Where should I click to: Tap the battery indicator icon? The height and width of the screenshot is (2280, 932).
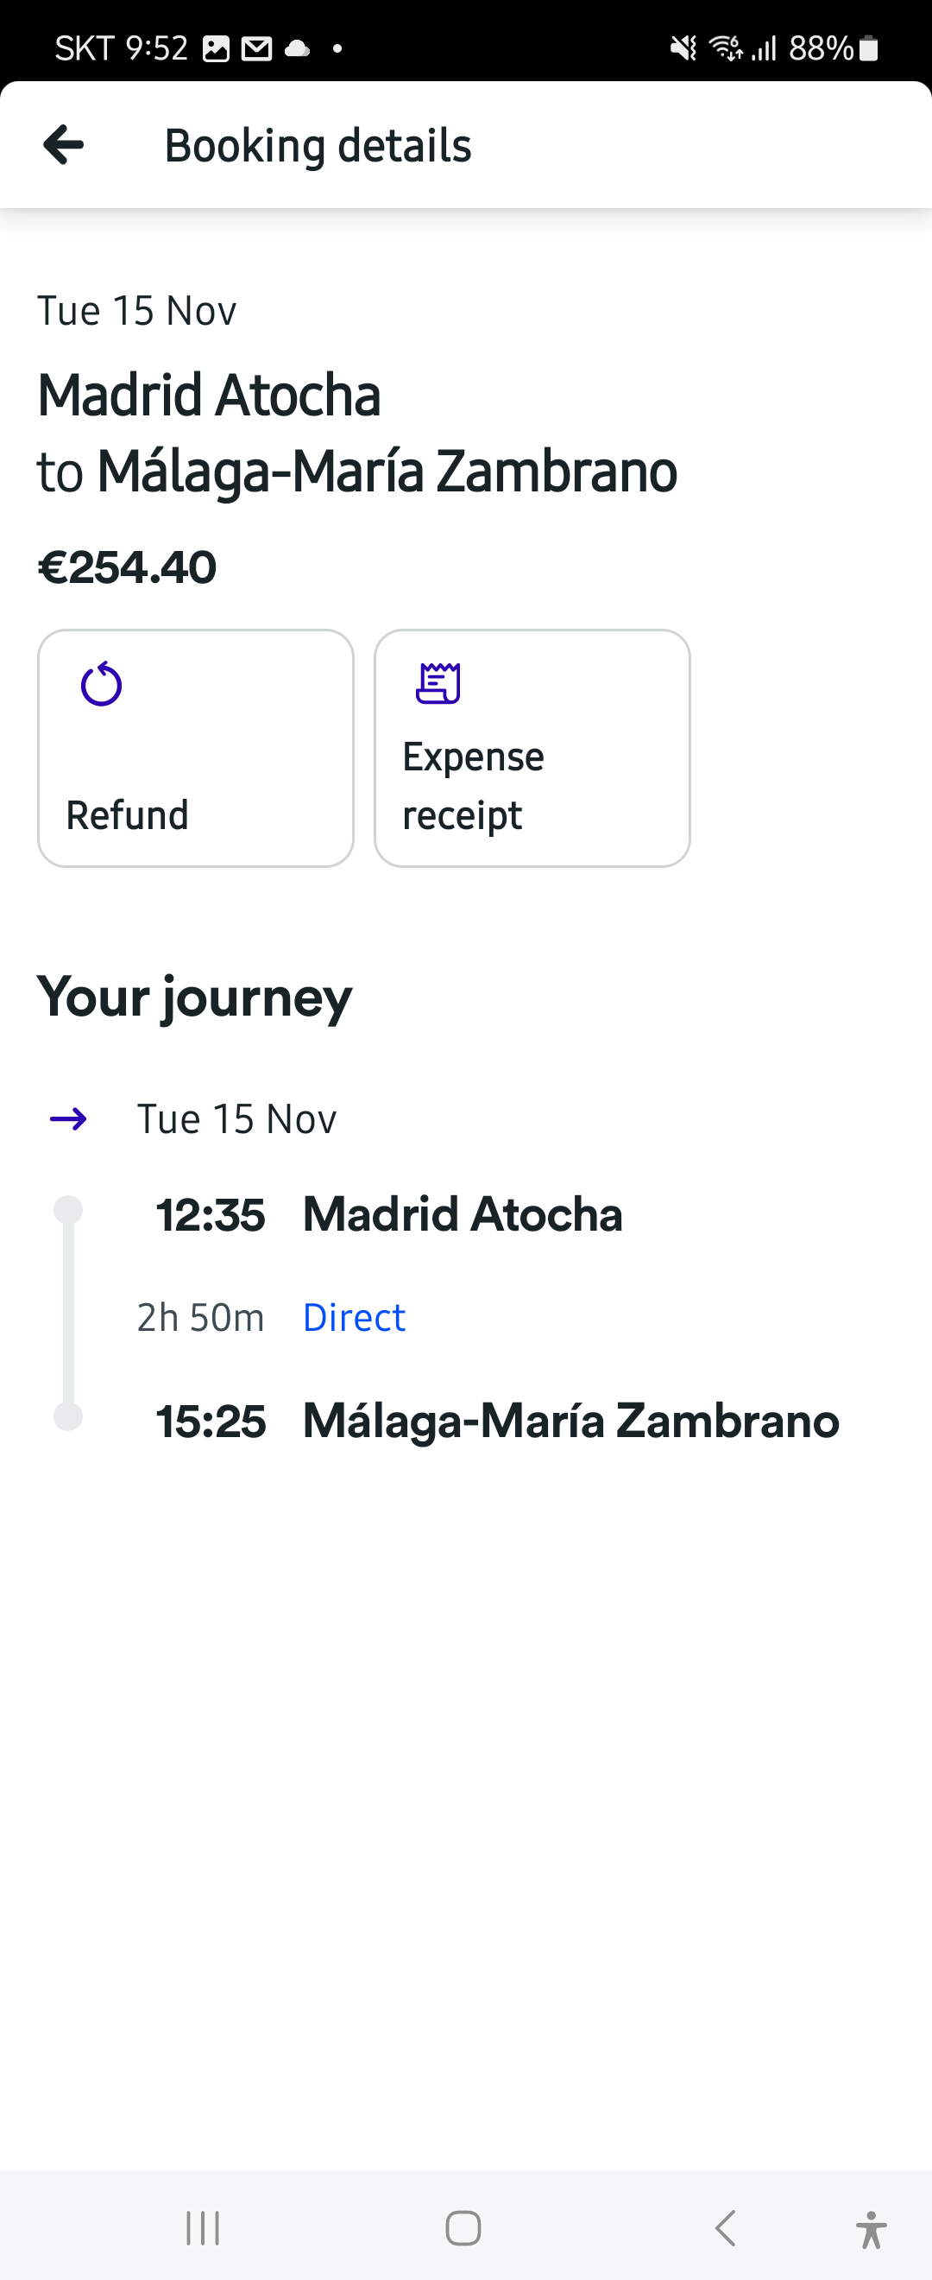[868, 48]
